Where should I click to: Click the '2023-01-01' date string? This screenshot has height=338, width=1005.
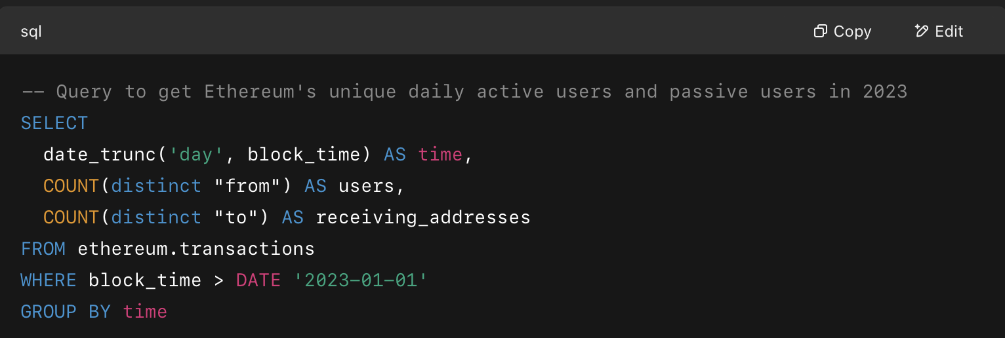click(361, 280)
